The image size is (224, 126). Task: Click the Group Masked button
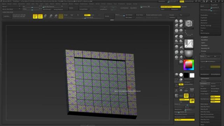61,9
